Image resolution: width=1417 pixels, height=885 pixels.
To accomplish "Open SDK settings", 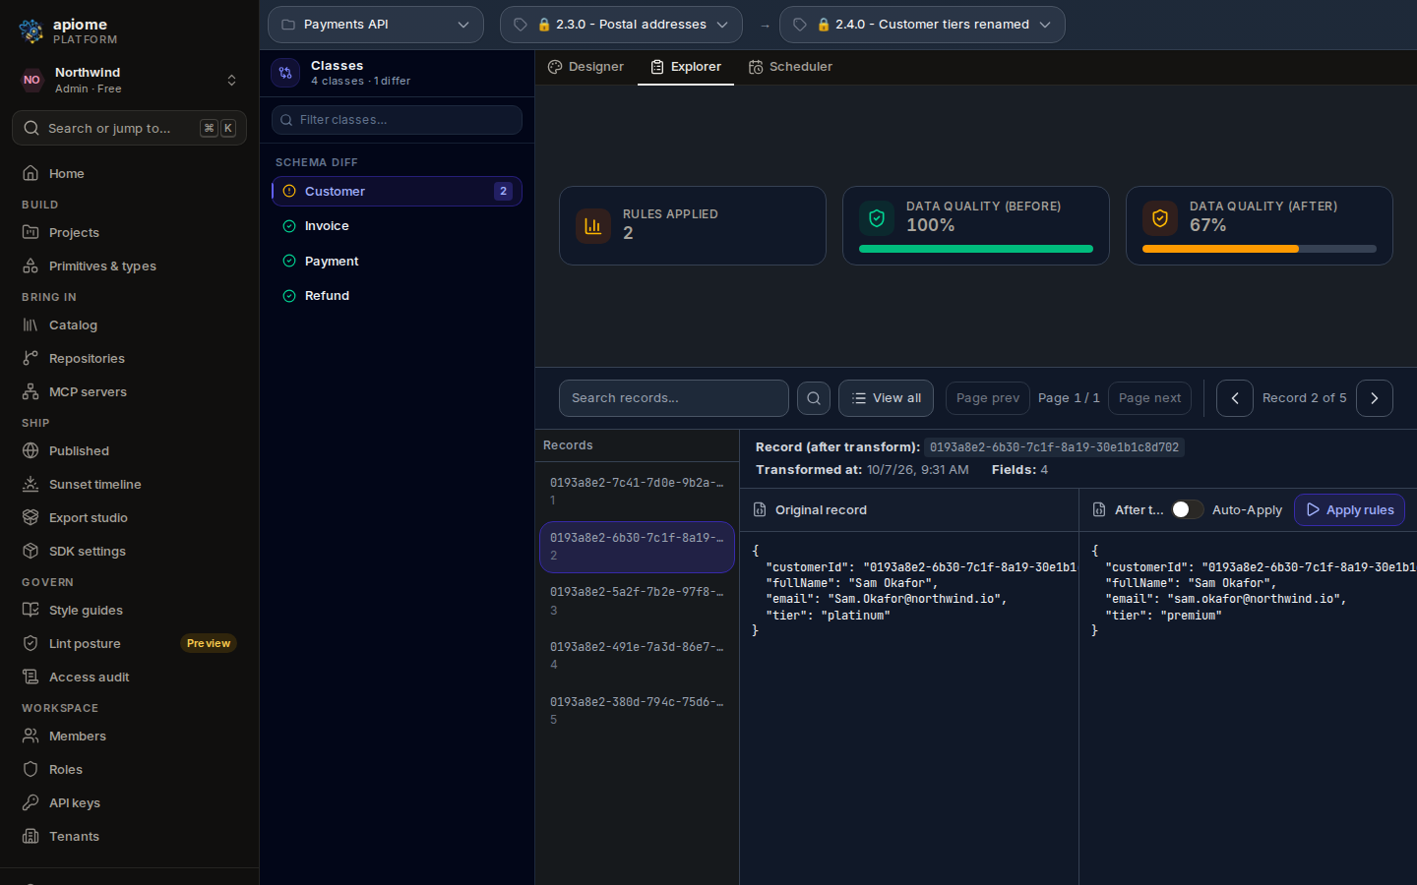I will click(129, 551).
